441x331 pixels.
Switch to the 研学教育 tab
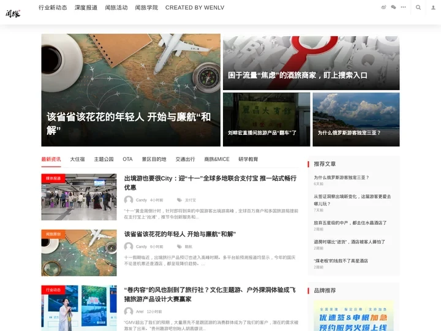tap(248, 159)
